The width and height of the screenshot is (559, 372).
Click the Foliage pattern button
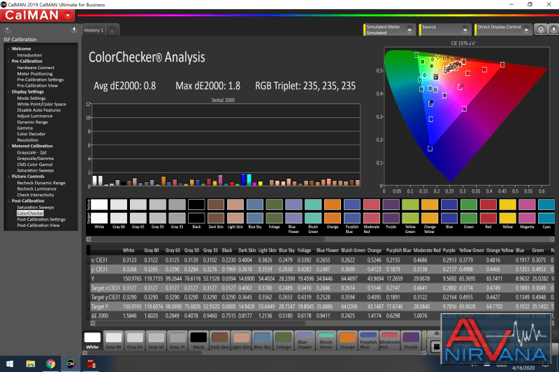(x=284, y=341)
